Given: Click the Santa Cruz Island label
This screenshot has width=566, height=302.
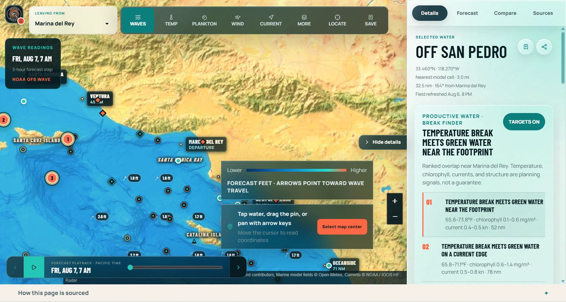Looking at the screenshot, I should (x=37, y=141).
